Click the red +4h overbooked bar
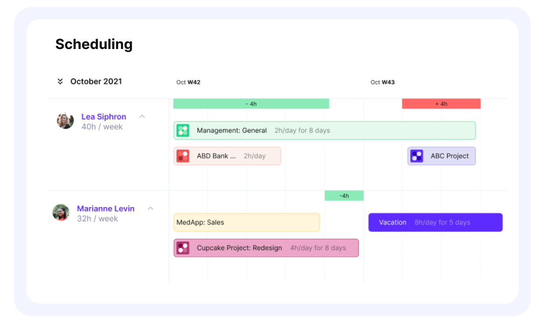Screen dimensions: 544x323 441,104
